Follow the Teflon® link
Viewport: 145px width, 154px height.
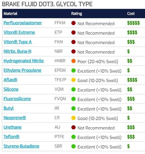point(11,137)
